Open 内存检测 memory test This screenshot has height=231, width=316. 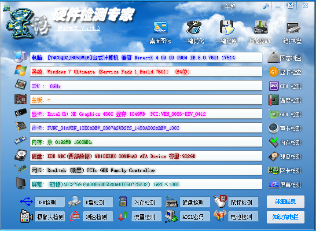[x=285, y=143]
